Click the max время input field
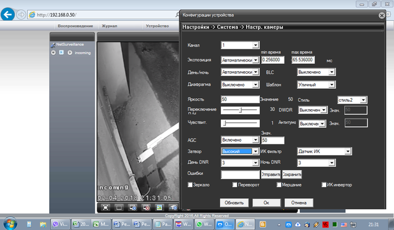This screenshot has height=230, width=394. pyautogui.click(x=303, y=60)
